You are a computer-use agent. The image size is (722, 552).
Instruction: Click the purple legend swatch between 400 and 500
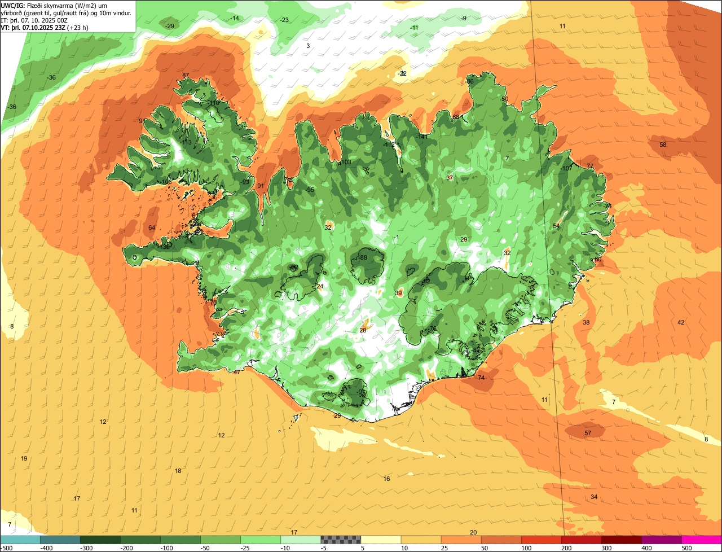[661, 540]
